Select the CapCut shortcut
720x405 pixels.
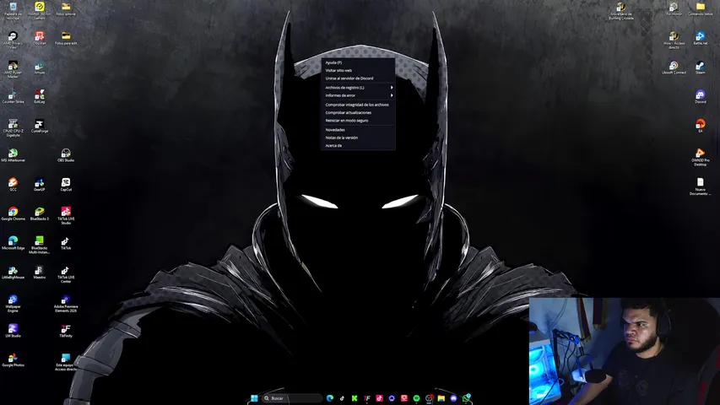click(x=66, y=185)
